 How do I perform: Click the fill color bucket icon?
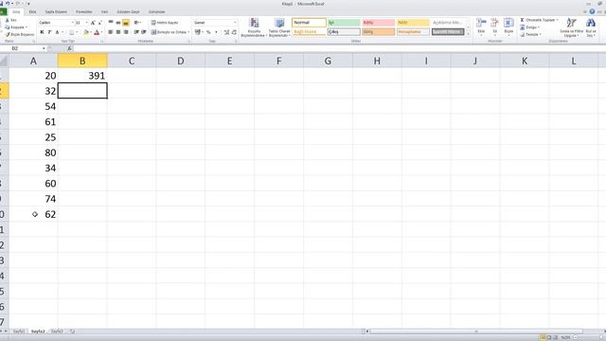tap(86, 32)
